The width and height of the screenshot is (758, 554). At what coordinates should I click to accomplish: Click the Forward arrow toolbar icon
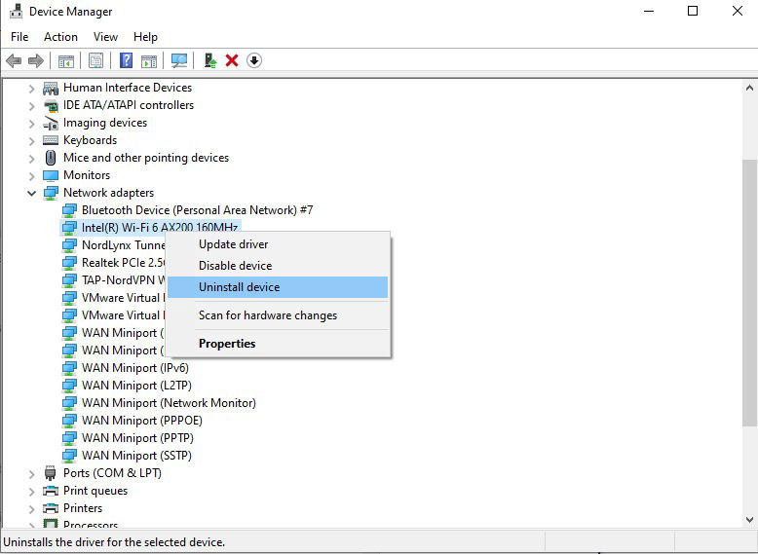(36, 61)
